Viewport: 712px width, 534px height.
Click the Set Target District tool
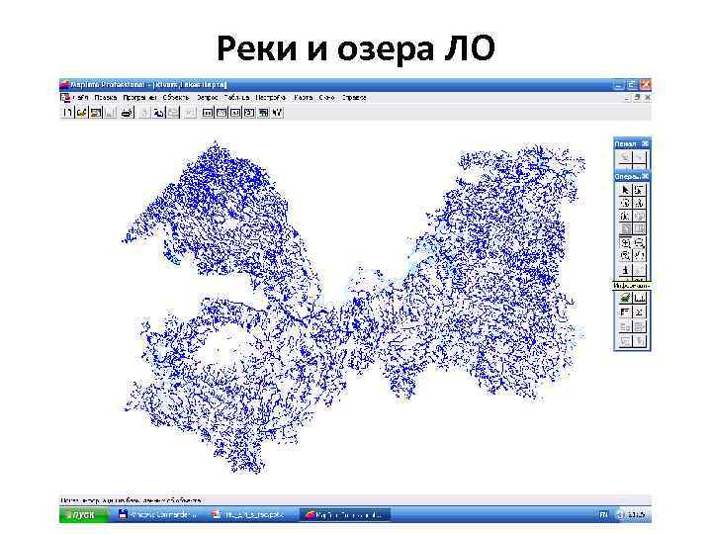625,326
